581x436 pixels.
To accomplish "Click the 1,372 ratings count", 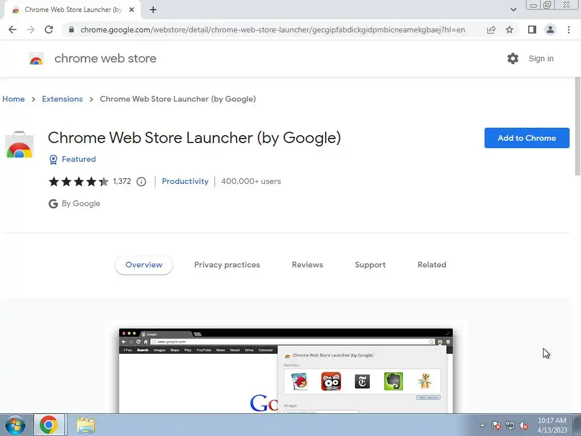I will 122,181.
